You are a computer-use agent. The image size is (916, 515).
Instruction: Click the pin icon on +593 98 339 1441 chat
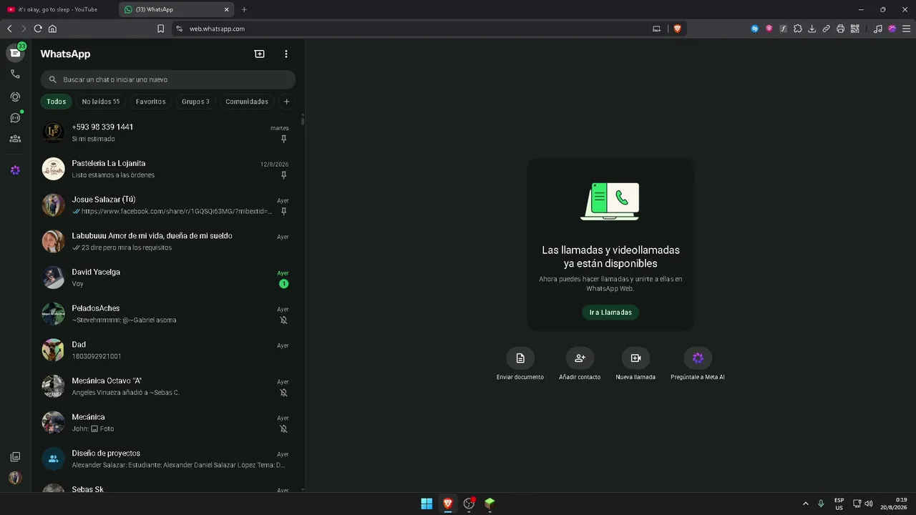283,139
